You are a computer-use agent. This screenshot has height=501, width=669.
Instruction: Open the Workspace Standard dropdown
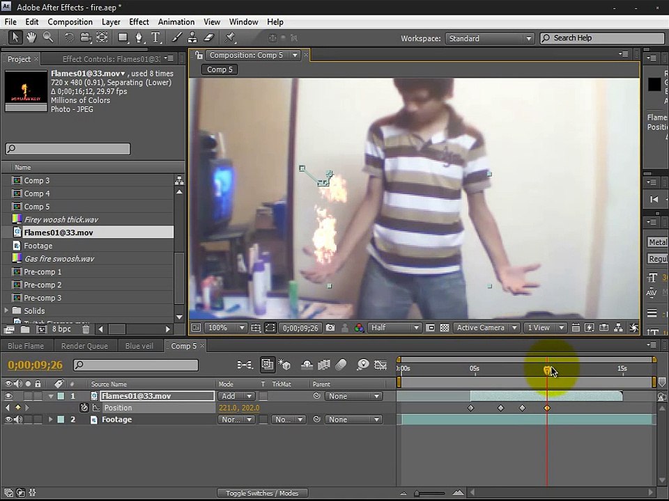click(x=490, y=38)
